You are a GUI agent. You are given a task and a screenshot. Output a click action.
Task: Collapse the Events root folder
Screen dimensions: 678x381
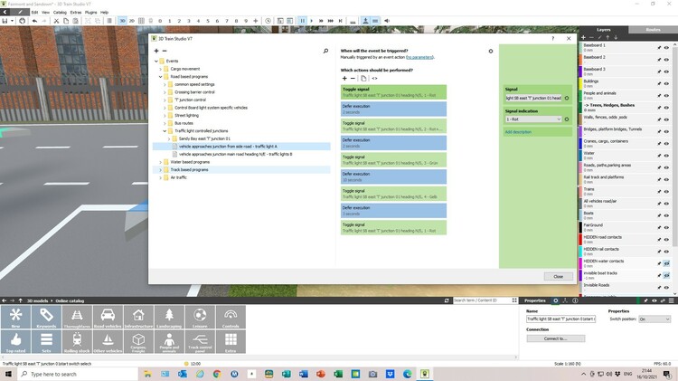click(156, 61)
